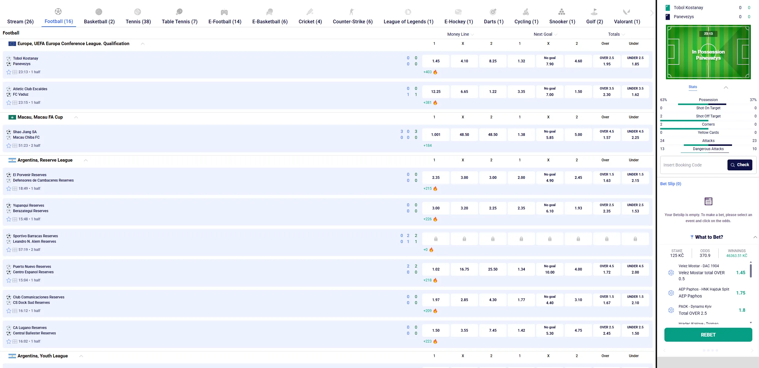
Task: Click Tobol Kostanay team flag icon in scoreboard
Action: (x=668, y=8)
